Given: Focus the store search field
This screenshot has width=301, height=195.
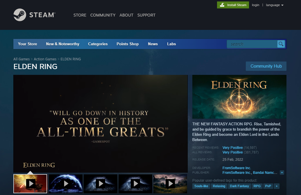Looking at the screenshot, I should 252,44.
